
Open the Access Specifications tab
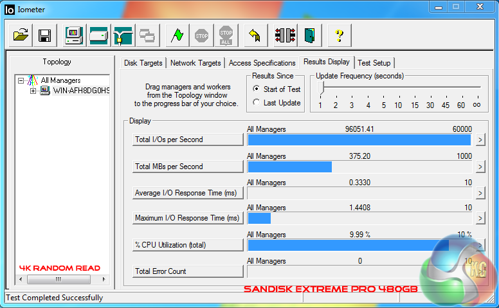point(262,63)
